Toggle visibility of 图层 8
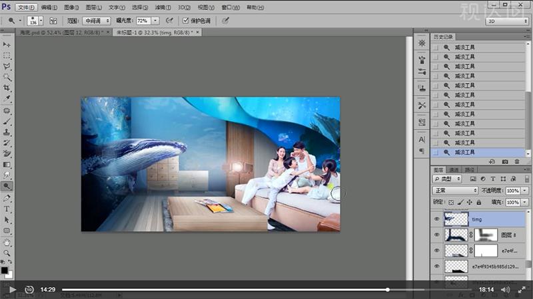 [437, 235]
